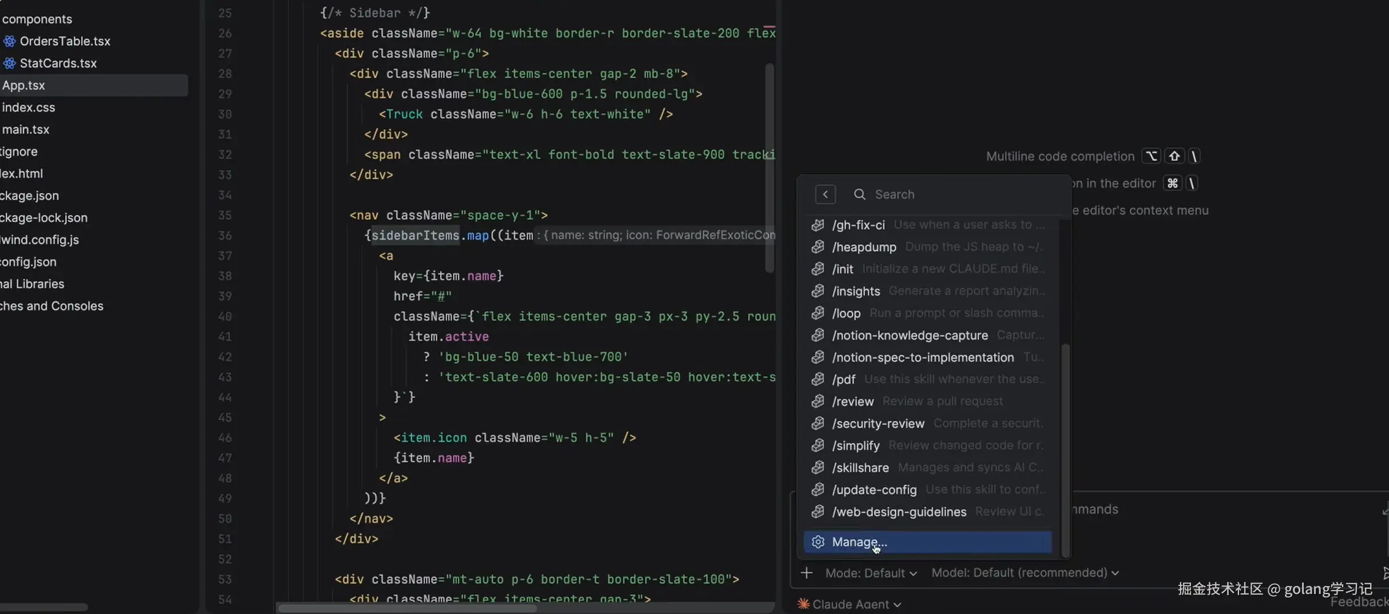The image size is (1389, 614).
Task: Open OrdersTable.tsx in the project tree
Action: coord(65,41)
